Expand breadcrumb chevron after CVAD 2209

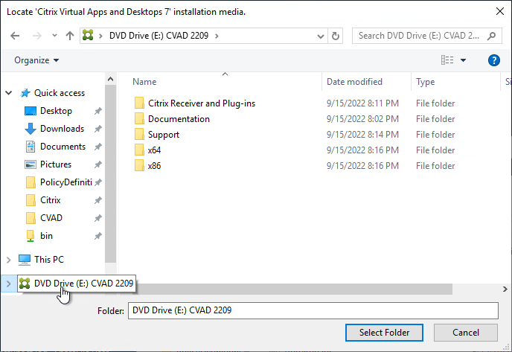(x=217, y=36)
